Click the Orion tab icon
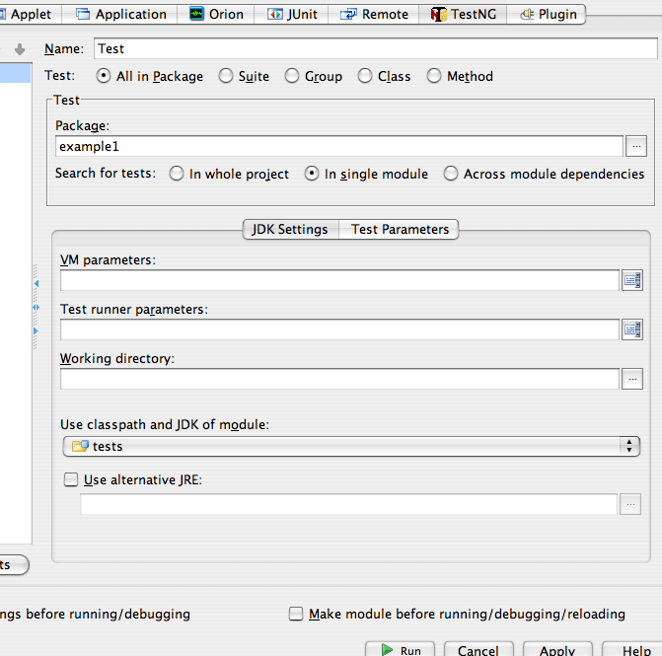This screenshot has height=656, width=662. click(x=197, y=14)
